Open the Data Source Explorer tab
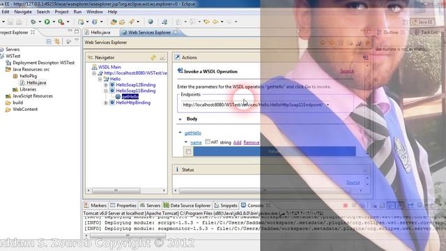The height and width of the screenshot is (251, 446). click(187, 205)
